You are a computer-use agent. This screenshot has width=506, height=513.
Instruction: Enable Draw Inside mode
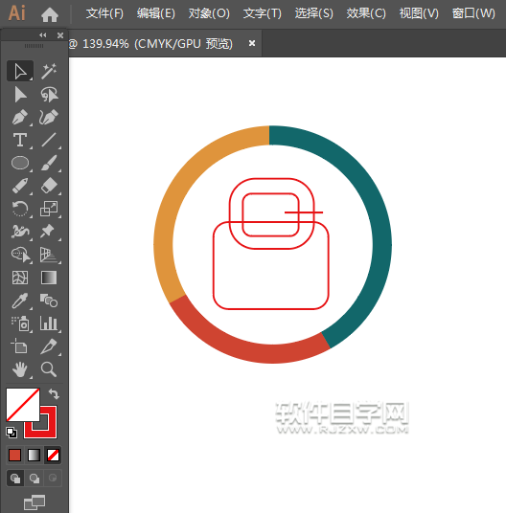pos(53,479)
